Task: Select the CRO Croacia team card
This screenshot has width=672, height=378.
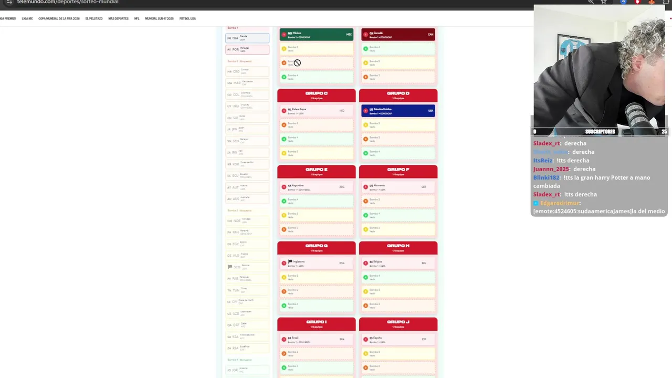Action: pyautogui.click(x=247, y=71)
